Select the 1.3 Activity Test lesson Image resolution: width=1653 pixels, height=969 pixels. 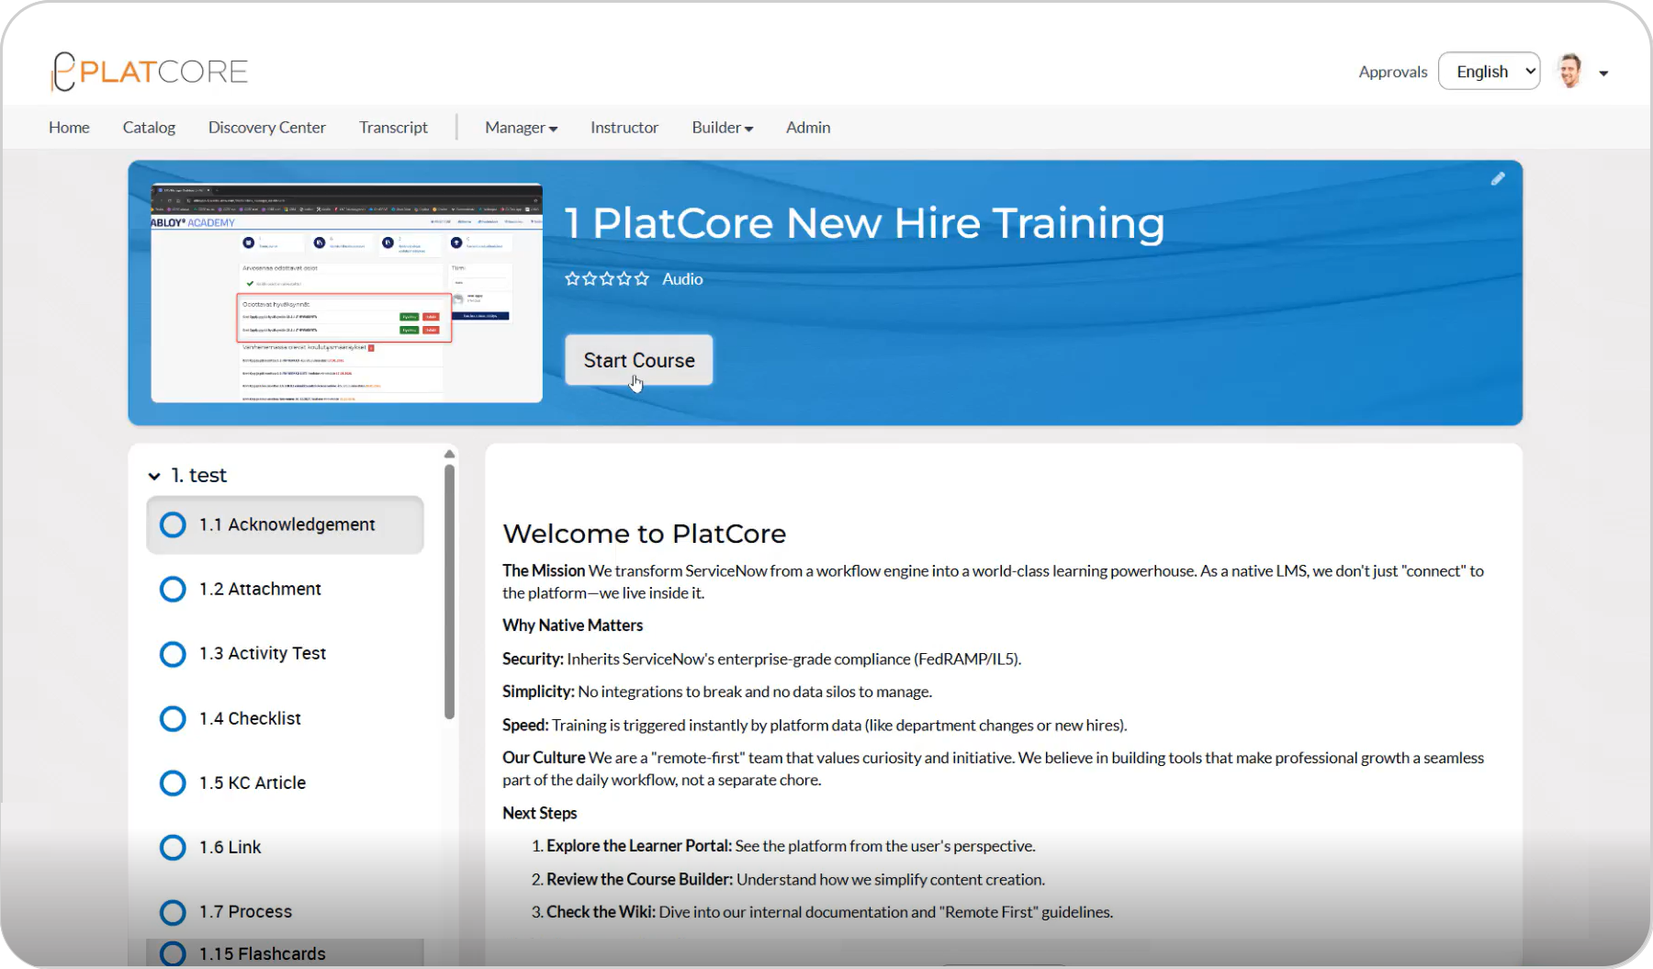263,653
